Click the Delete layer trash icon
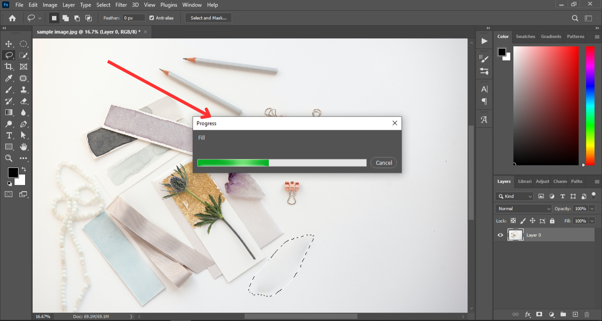This screenshot has width=602, height=321. pyautogui.click(x=587, y=314)
